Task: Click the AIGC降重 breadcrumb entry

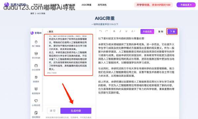Action: (41, 14)
